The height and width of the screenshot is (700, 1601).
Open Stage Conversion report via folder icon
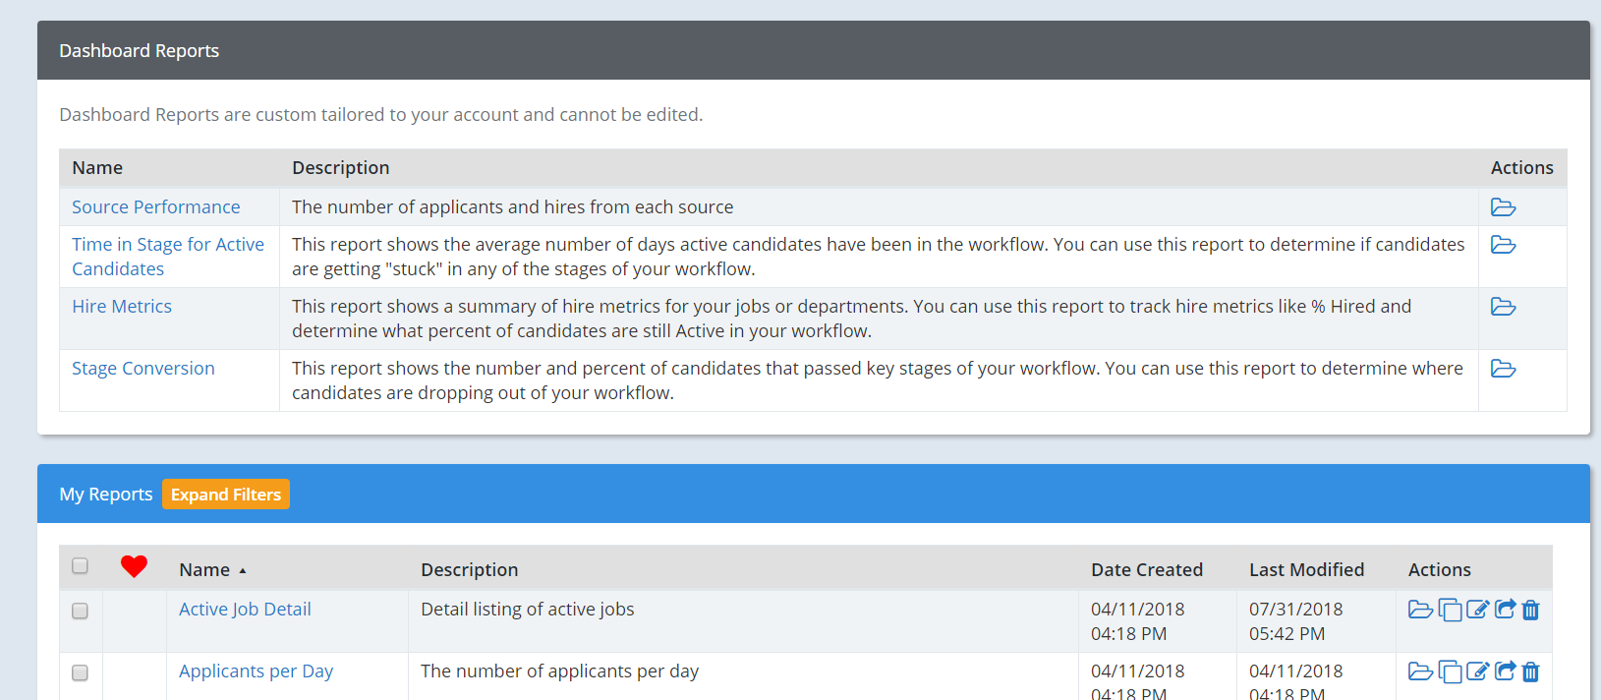[1503, 369]
